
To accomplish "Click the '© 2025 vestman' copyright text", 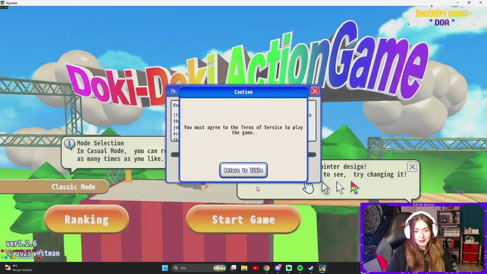I will pyautogui.click(x=33, y=253).
